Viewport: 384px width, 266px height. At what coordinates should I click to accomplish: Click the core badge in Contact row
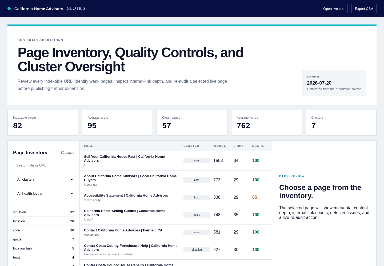tap(197, 232)
